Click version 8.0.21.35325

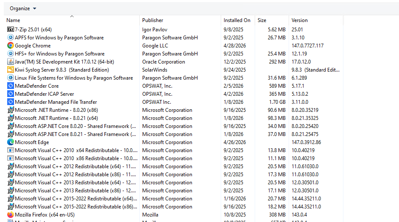tap(305, 118)
